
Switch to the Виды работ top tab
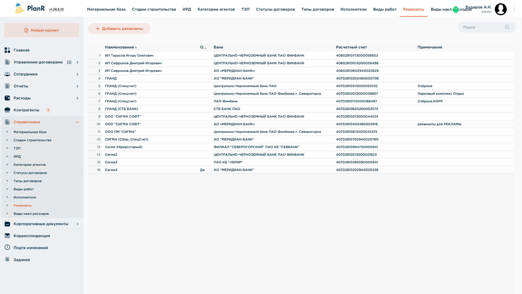[x=385, y=9]
